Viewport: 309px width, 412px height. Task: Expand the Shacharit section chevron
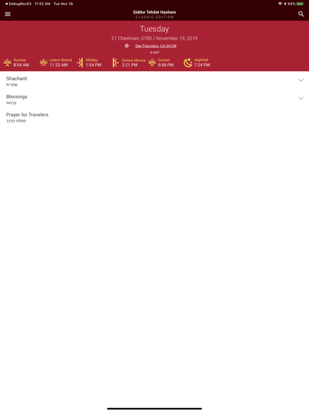pos(301,80)
